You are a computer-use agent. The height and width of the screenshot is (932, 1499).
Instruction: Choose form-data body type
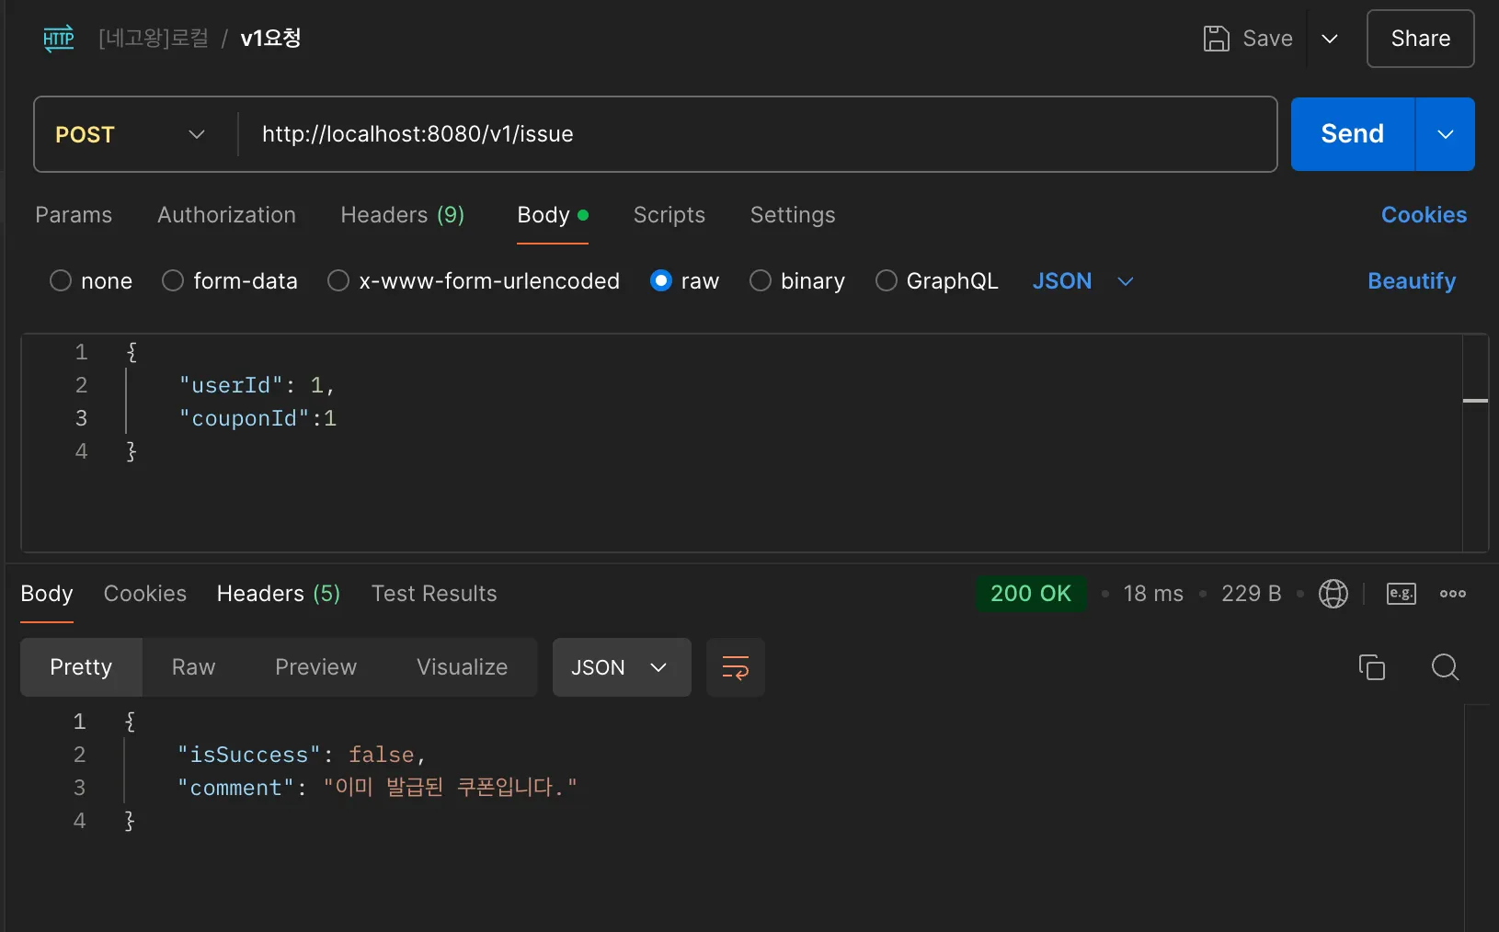(173, 281)
